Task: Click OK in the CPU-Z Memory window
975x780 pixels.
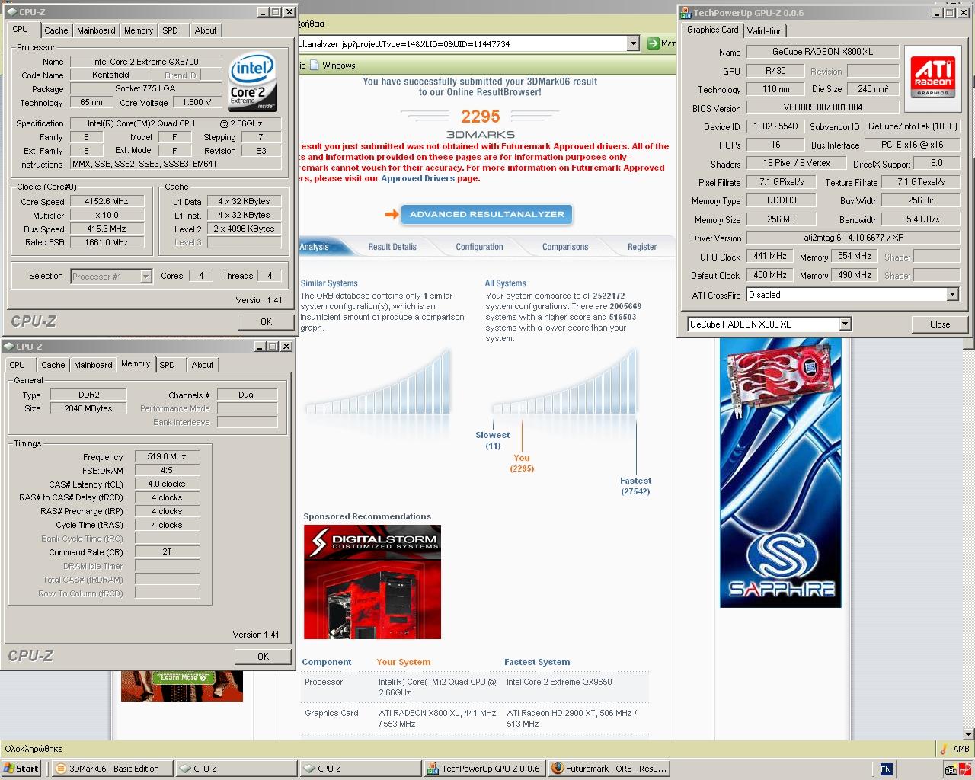Action: coord(263,657)
